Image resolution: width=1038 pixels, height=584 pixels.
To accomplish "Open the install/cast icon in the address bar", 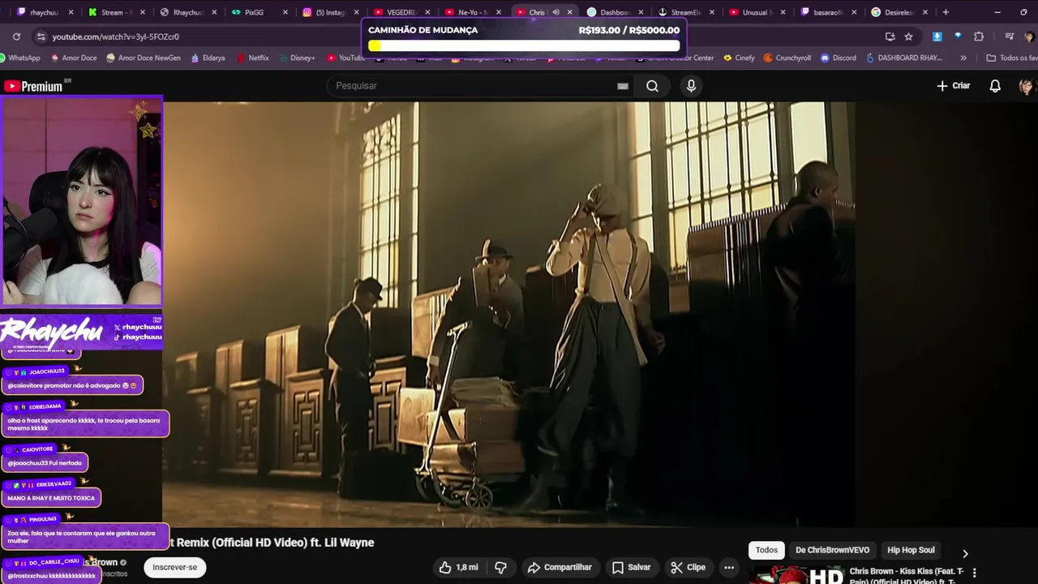I will pyautogui.click(x=890, y=36).
